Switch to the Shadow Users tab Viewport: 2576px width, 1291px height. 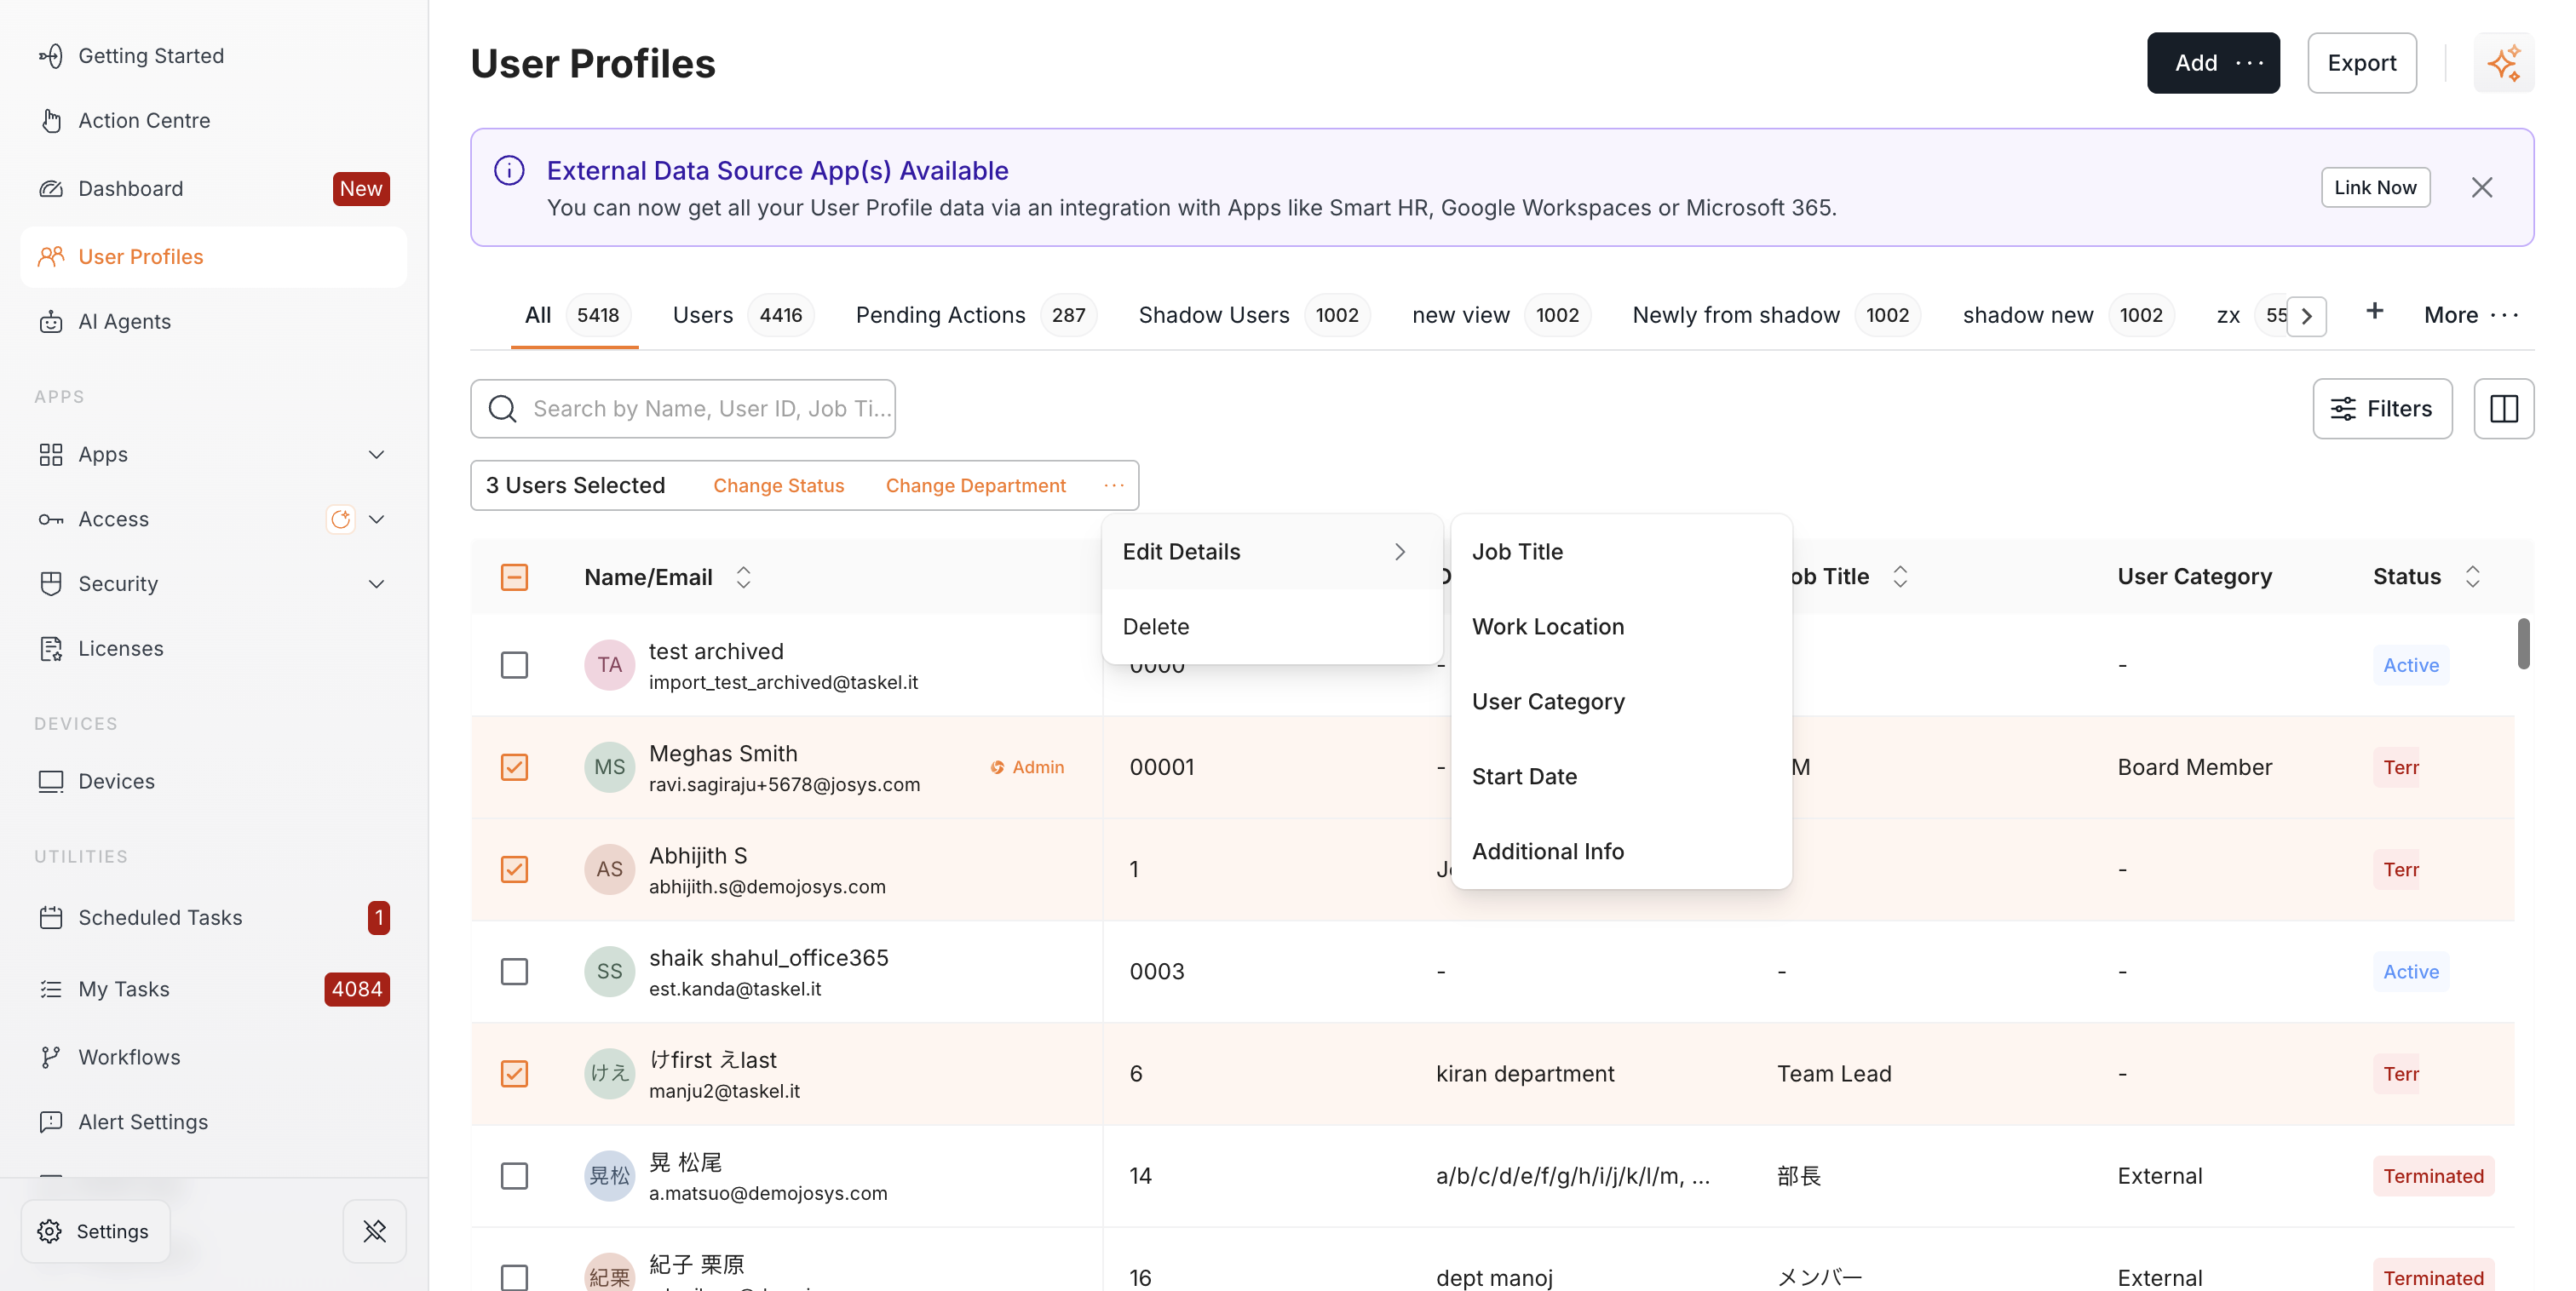[x=1253, y=315]
